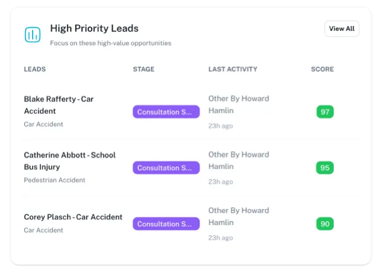Viewport: 380px width, 275px height.
Task: Sort by the STAGE column header
Action: tap(144, 69)
